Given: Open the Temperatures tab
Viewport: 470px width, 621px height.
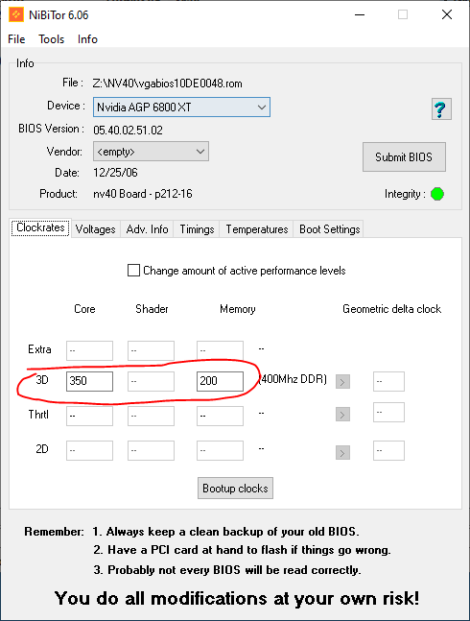Looking at the screenshot, I should tap(257, 229).
